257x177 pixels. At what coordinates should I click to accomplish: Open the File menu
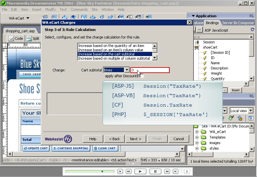[5, 9]
